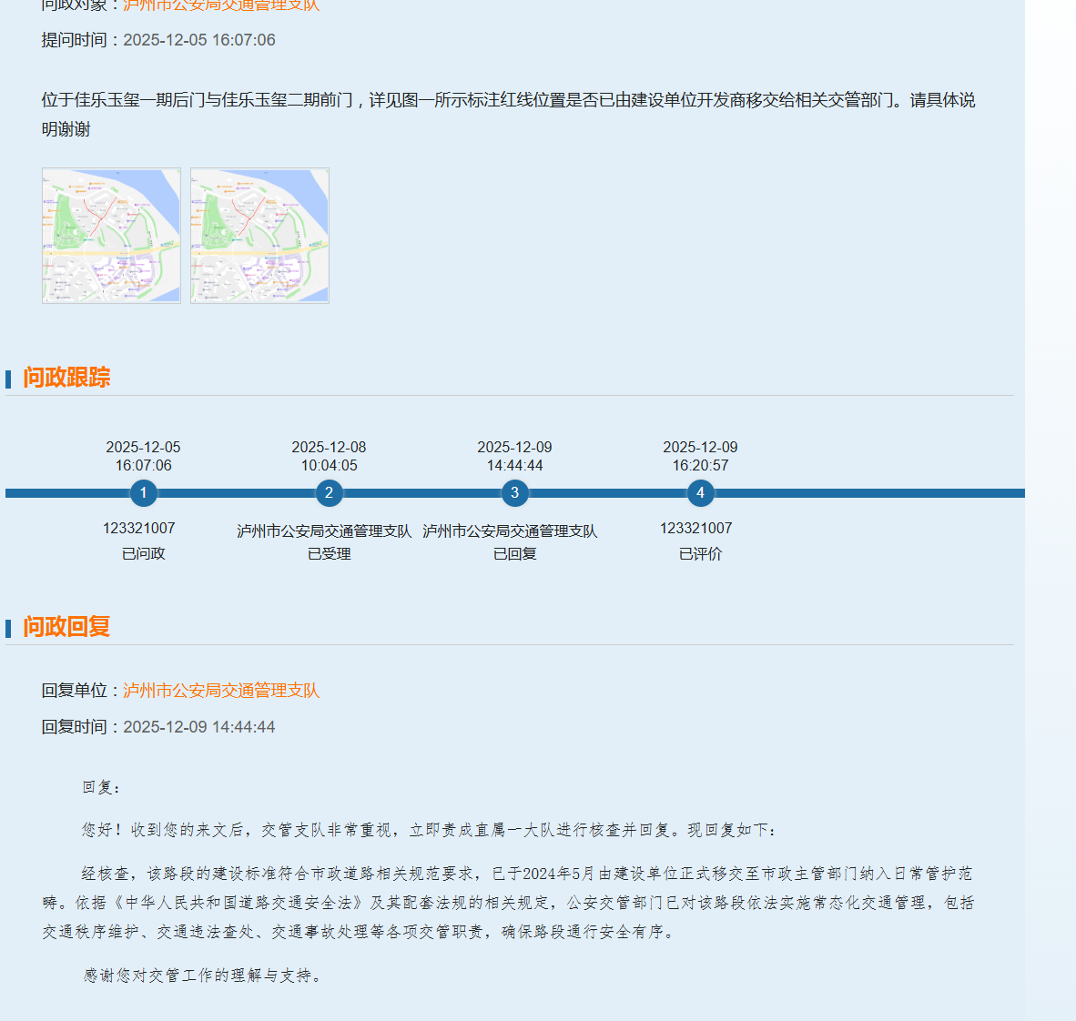Click the 已问政 status label

[143, 553]
